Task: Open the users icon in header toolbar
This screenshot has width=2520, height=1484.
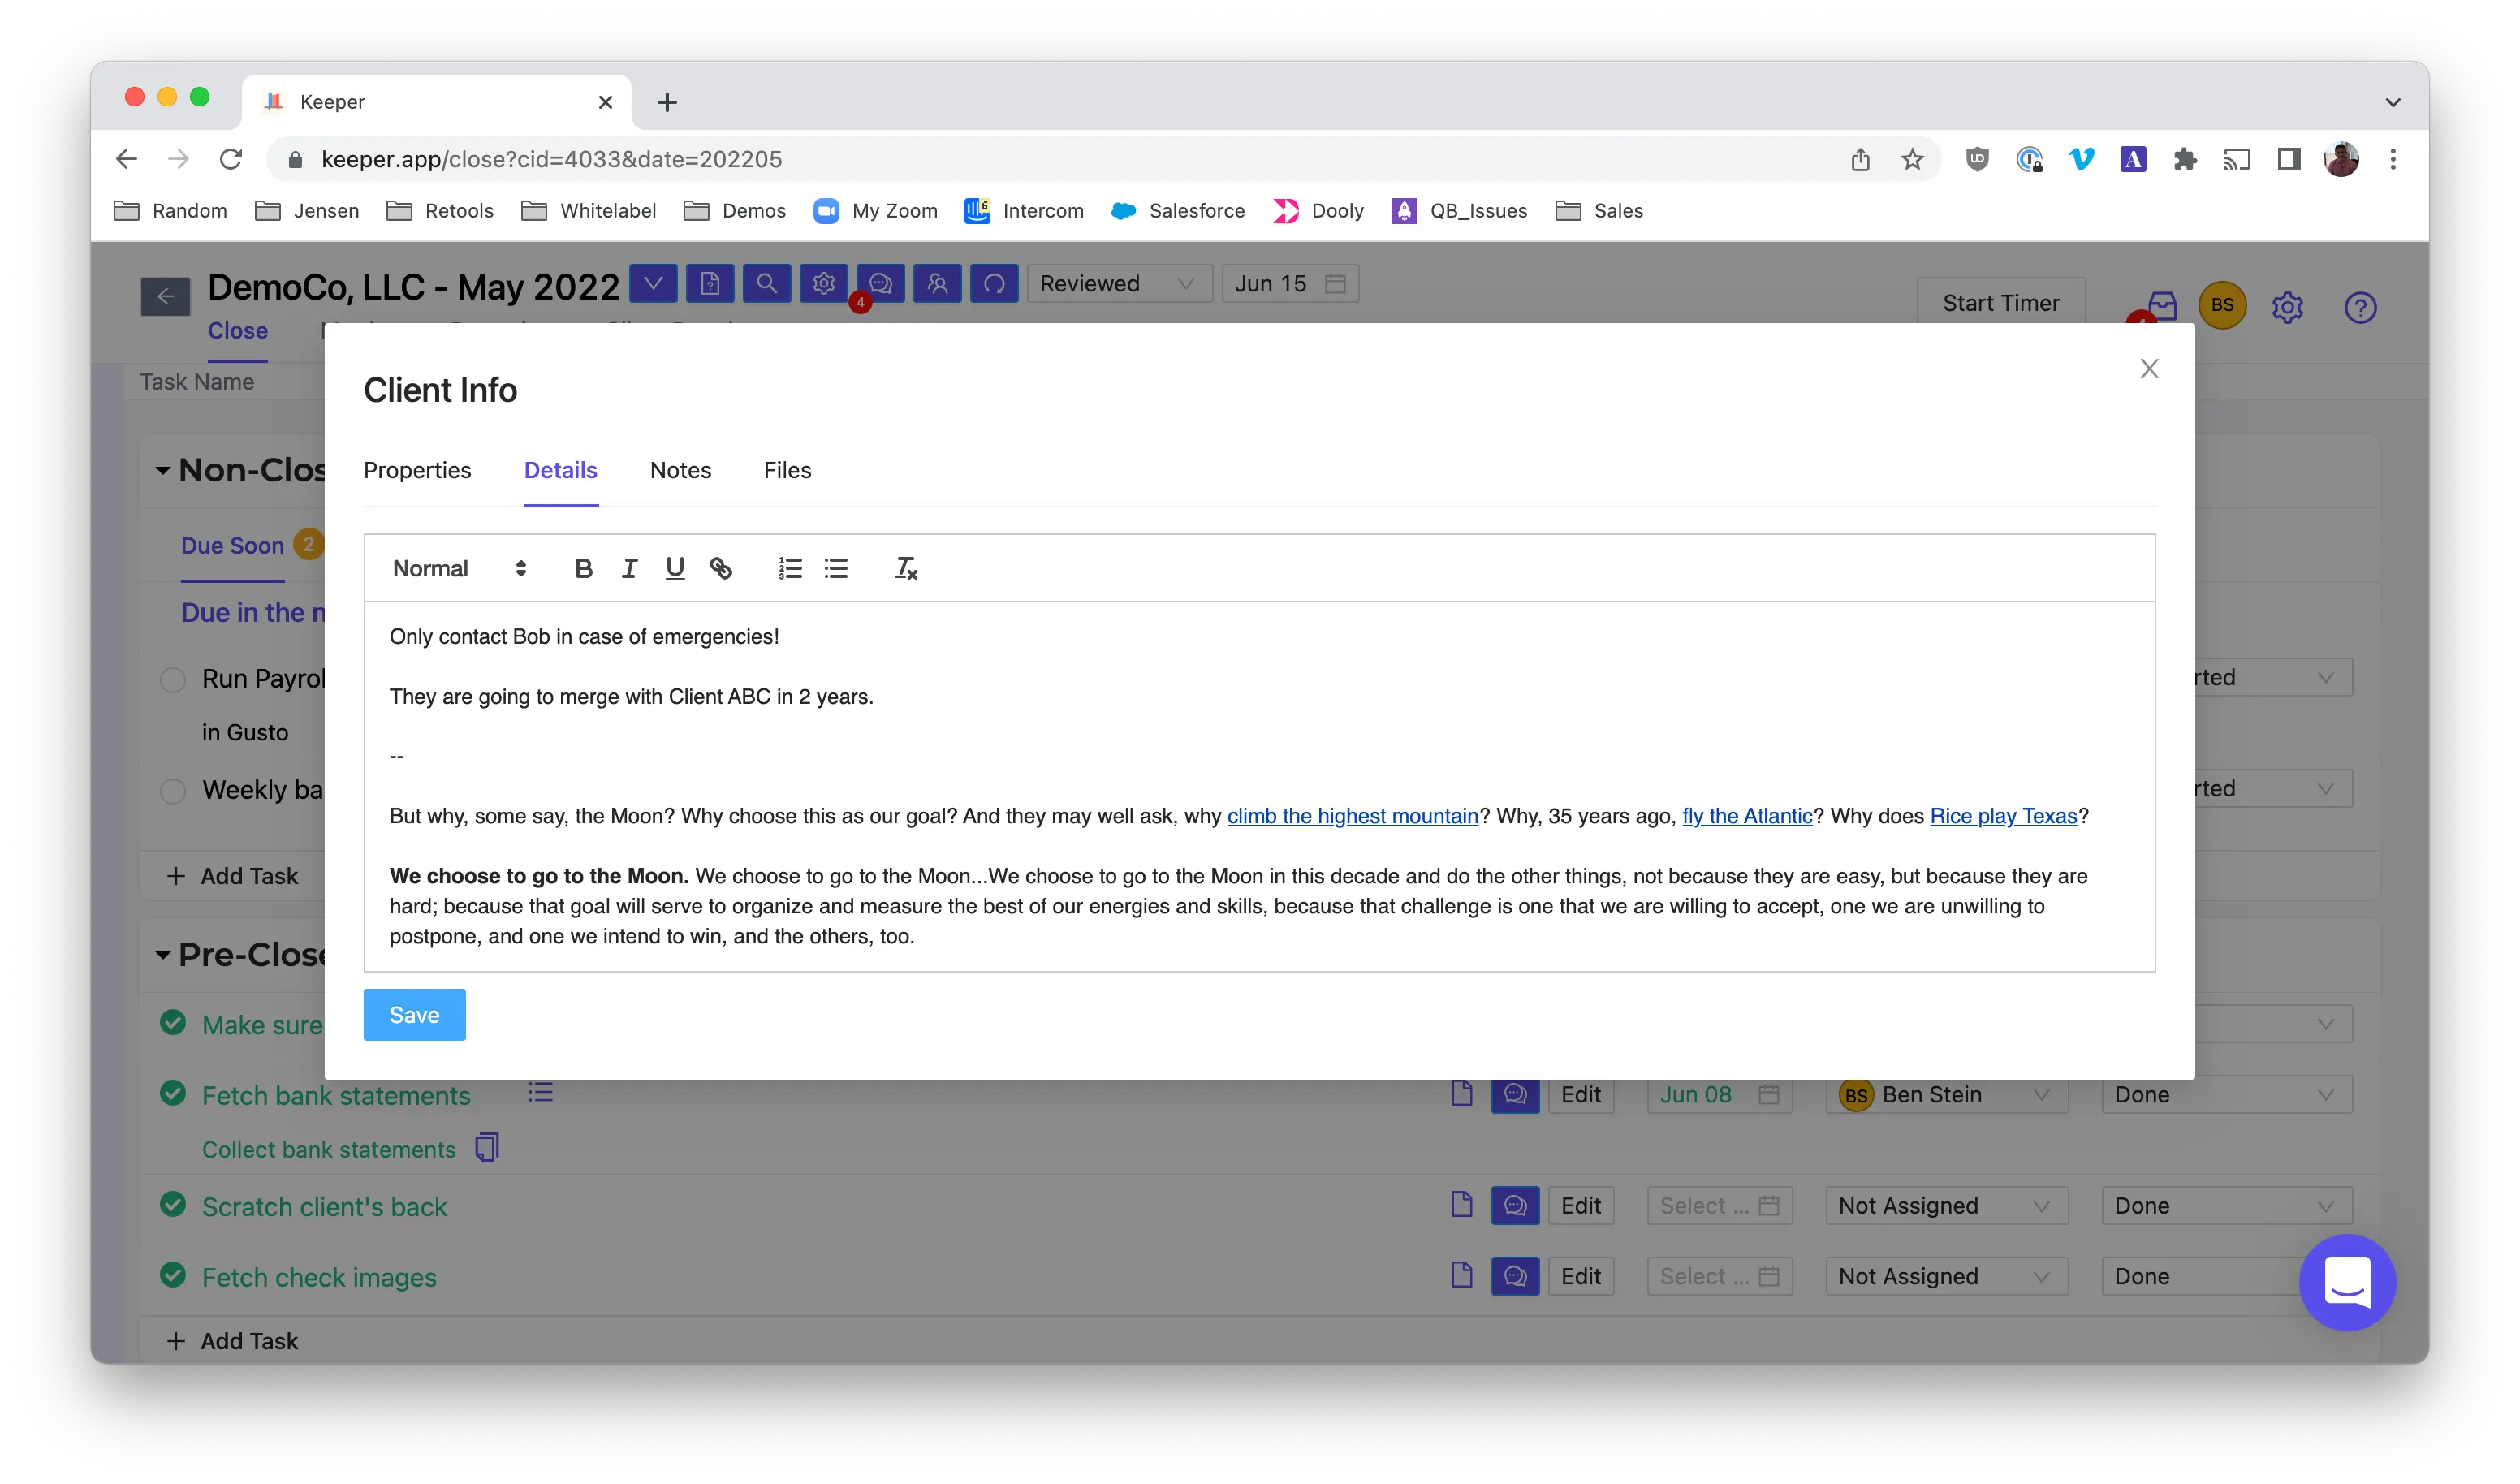Action: pos(937,284)
